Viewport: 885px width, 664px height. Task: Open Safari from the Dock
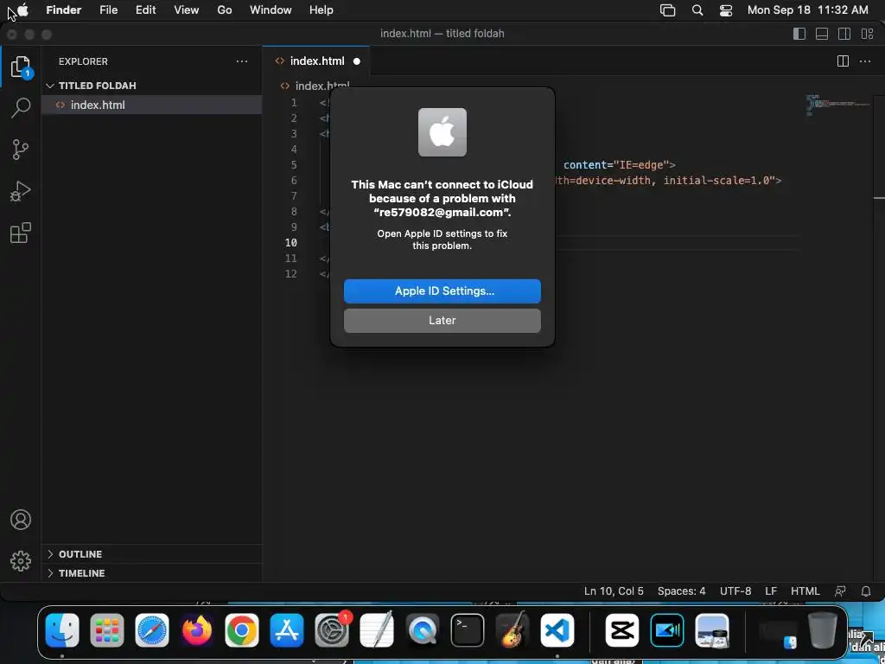(152, 630)
